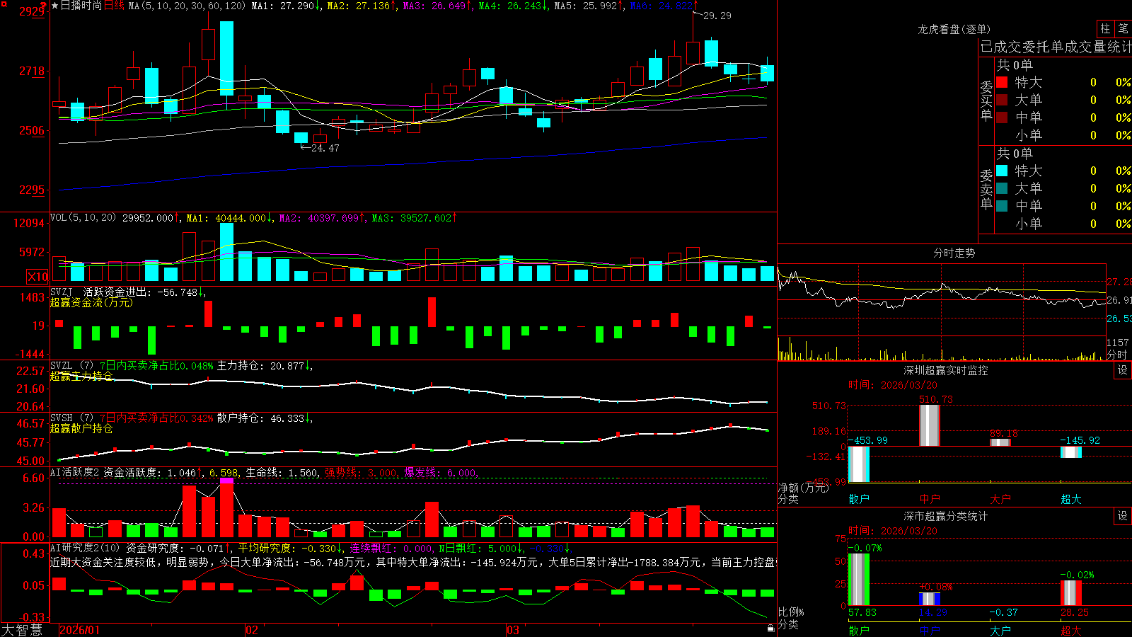Click the 散户 bar showing -453.99
This screenshot has height=637, width=1132.
(x=858, y=464)
